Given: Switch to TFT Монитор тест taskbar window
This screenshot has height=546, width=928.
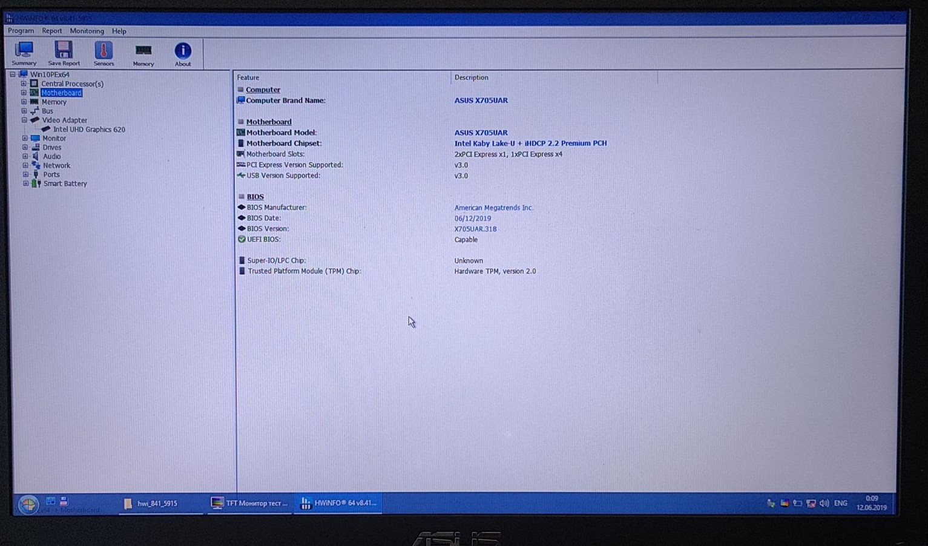Looking at the screenshot, I should [x=250, y=504].
